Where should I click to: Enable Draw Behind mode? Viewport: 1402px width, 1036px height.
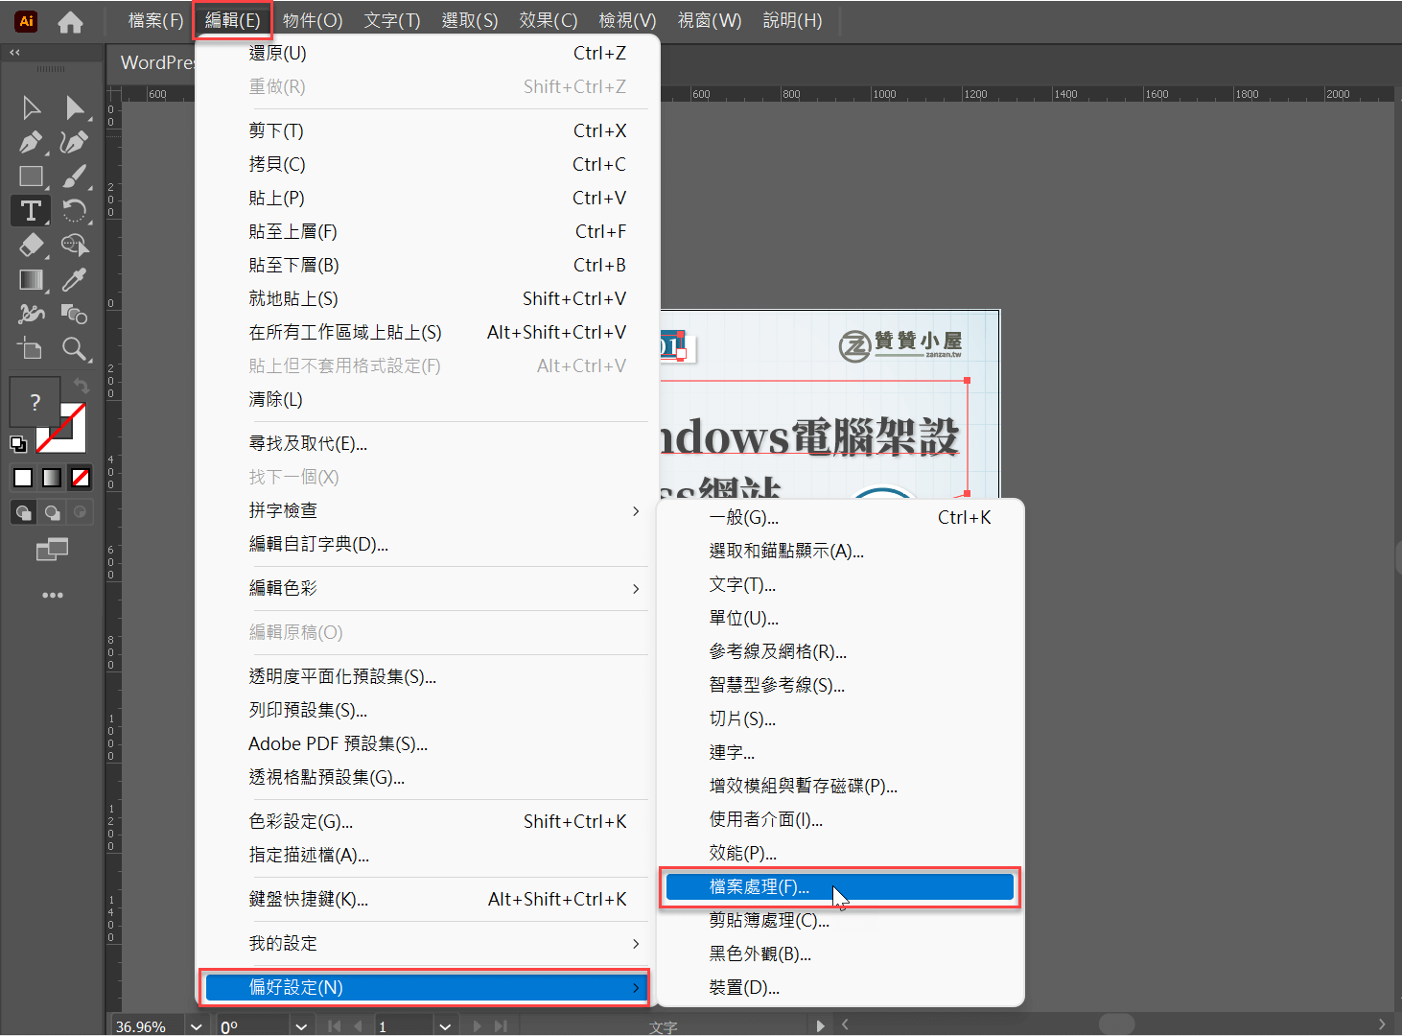52,512
